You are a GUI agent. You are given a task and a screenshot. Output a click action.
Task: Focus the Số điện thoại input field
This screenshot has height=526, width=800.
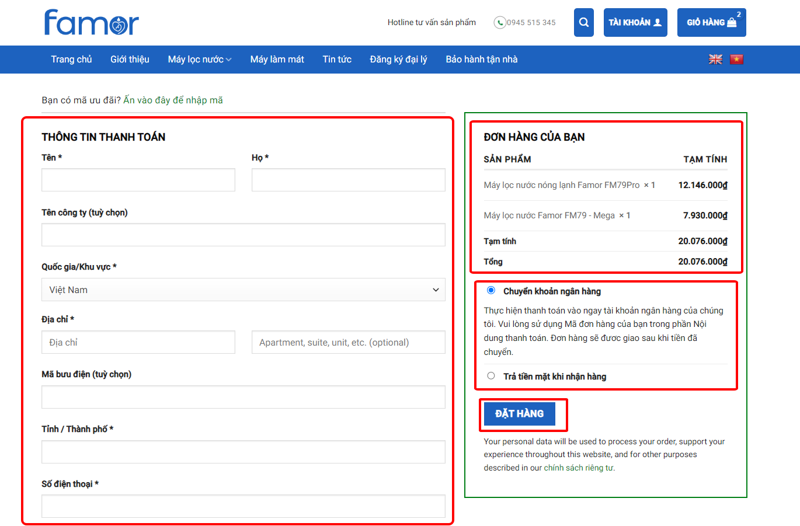[x=244, y=506]
